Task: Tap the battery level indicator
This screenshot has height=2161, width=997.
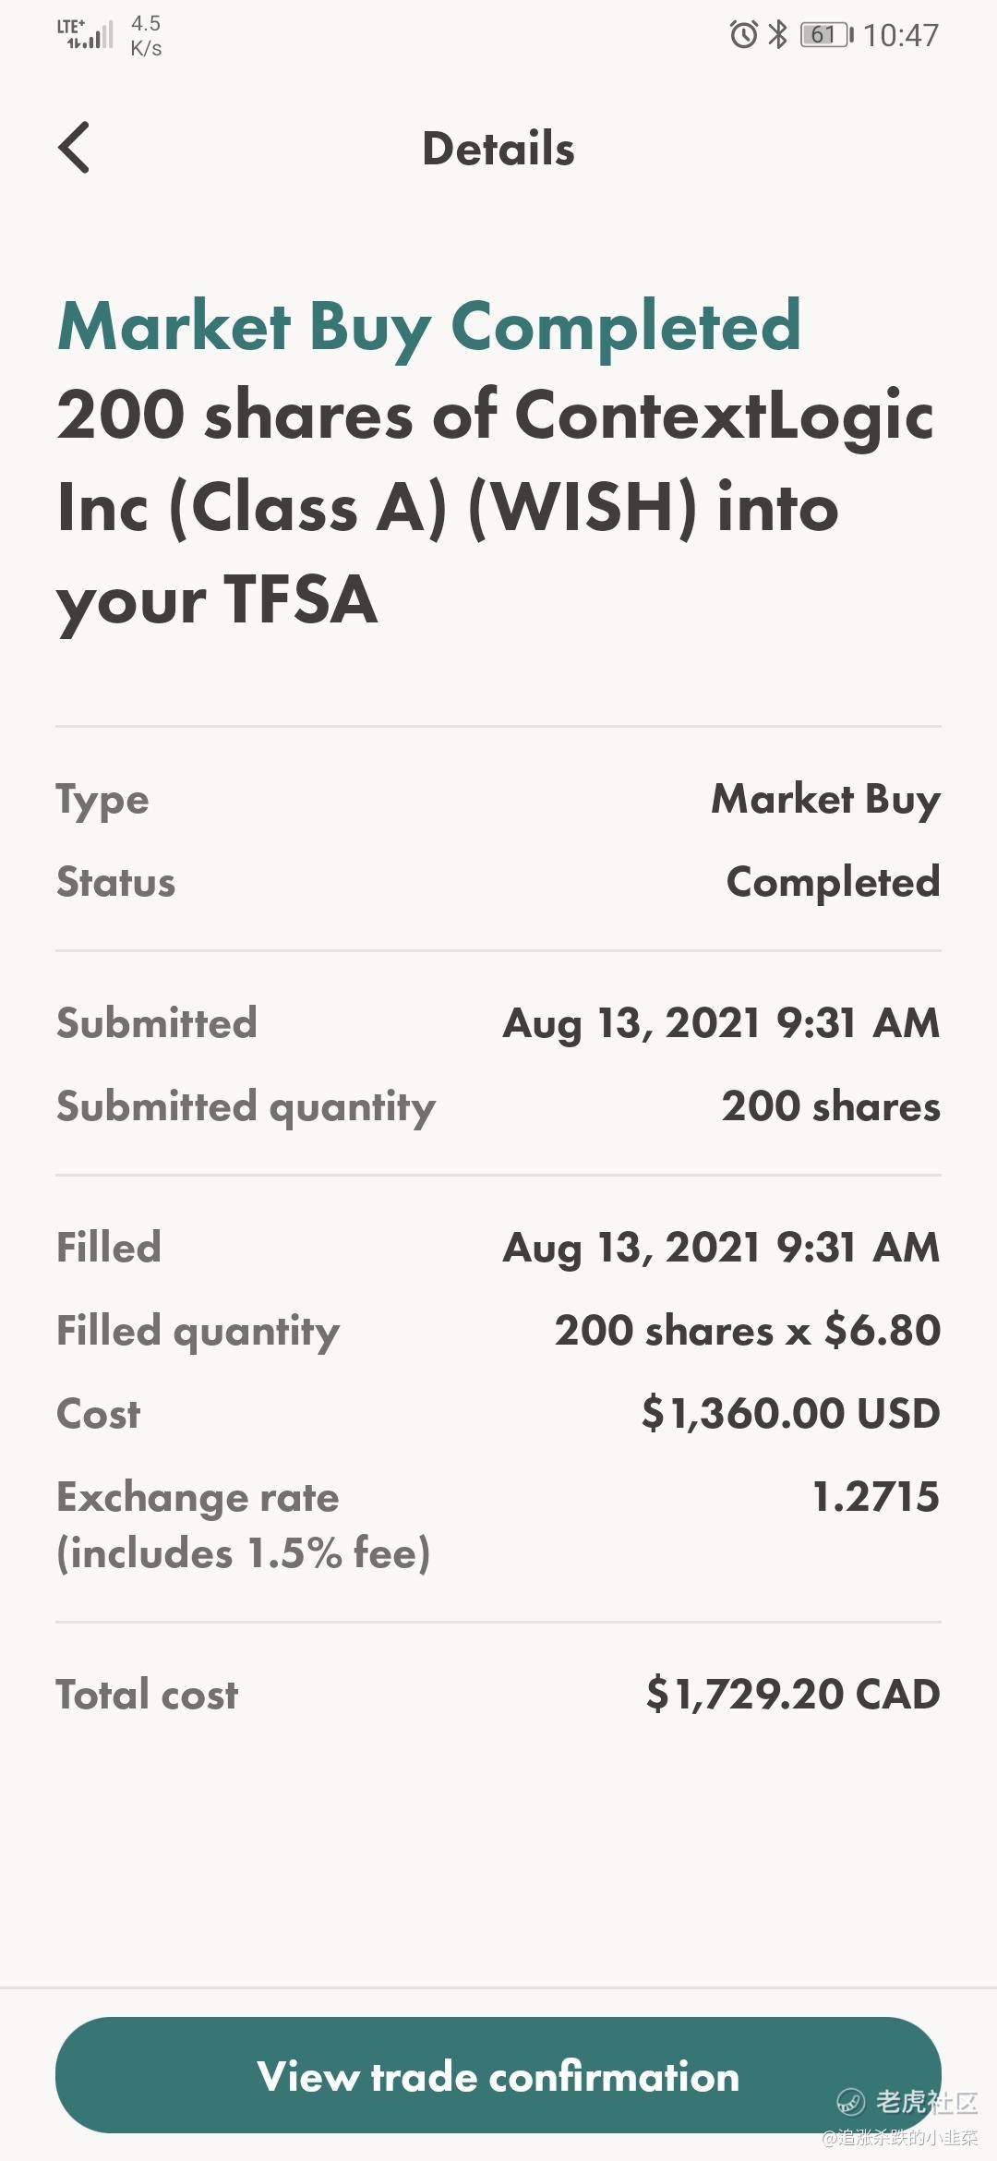Action: (826, 35)
